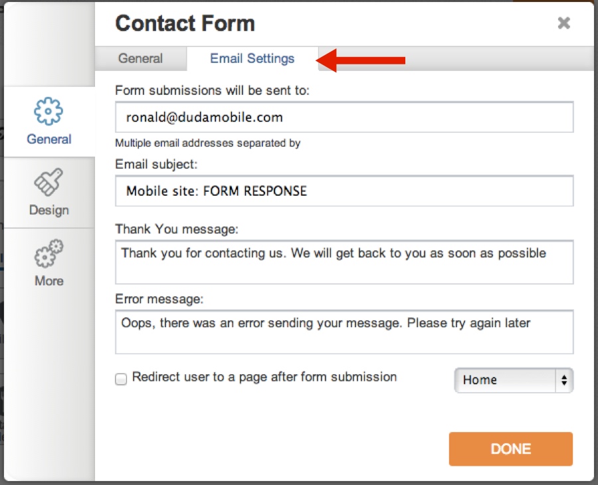The width and height of the screenshot is (598, 485).
Task: Close the Contact Form dialog
Action: pos(563,23)
